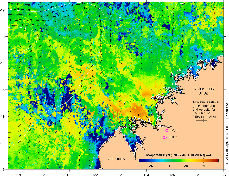This screenshot has height=177, width=229.
Task: Click the "07-Jun 18Z" caption line
Action: (x=201, y=113)
